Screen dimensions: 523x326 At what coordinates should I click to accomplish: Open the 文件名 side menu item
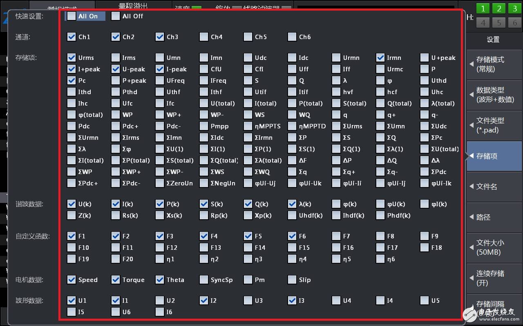pos(494,187)
